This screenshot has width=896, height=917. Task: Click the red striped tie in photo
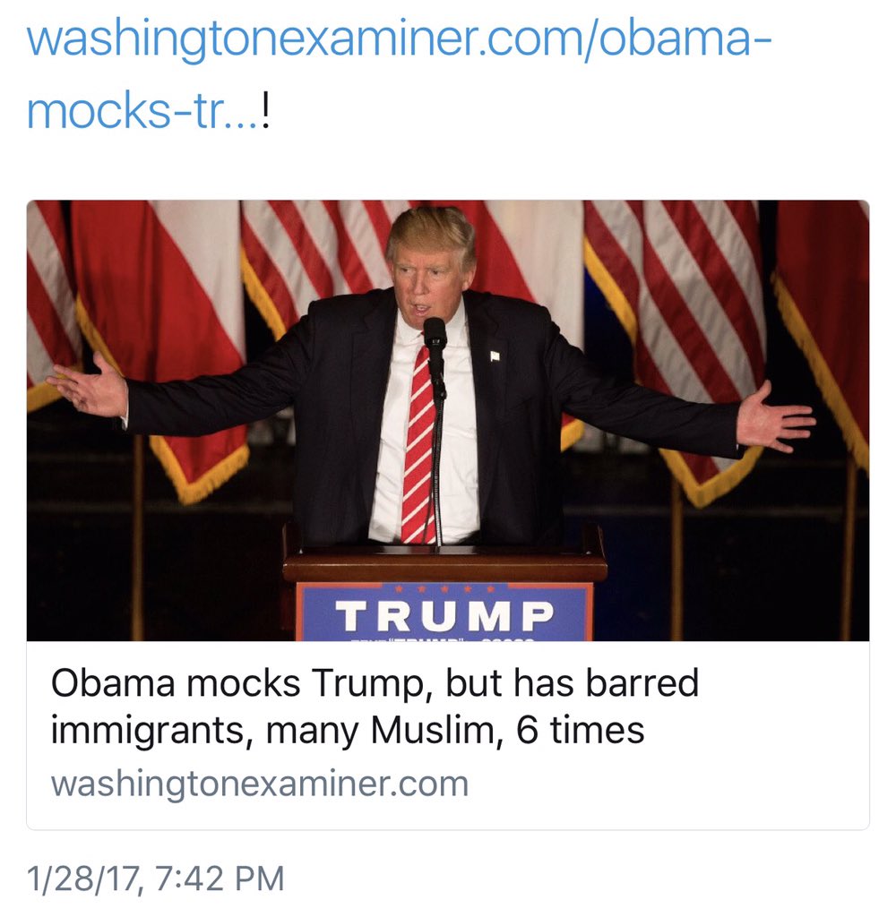(418, 443)
